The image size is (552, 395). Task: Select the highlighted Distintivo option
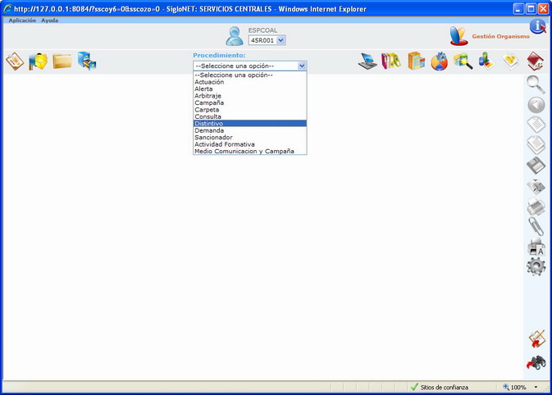coord(250,124)
